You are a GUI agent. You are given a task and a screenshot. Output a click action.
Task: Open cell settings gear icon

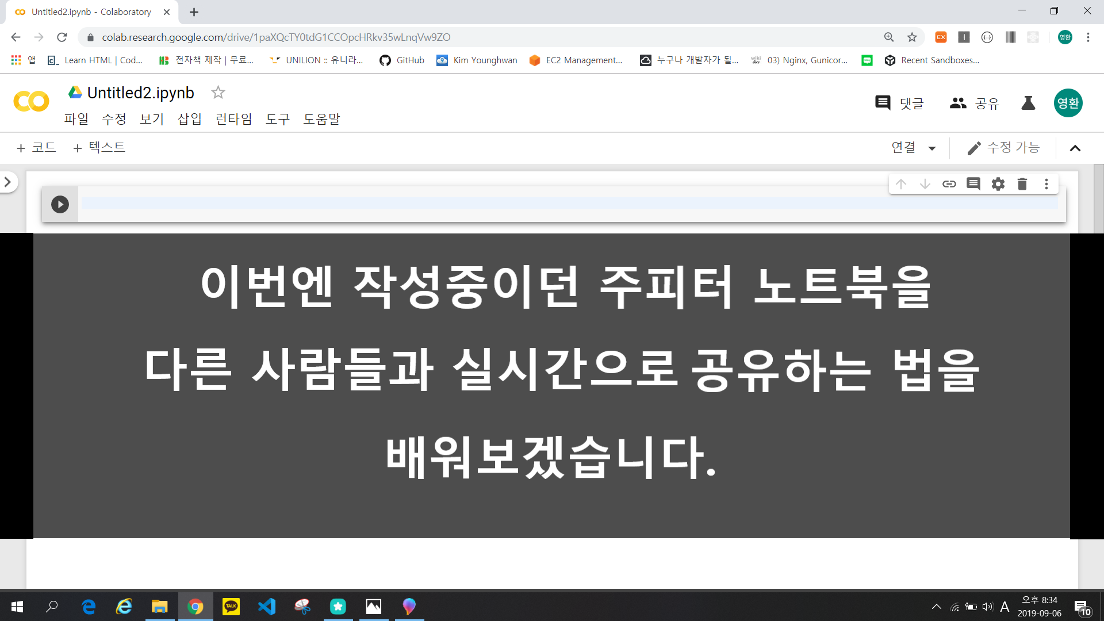tap(998, 184)
